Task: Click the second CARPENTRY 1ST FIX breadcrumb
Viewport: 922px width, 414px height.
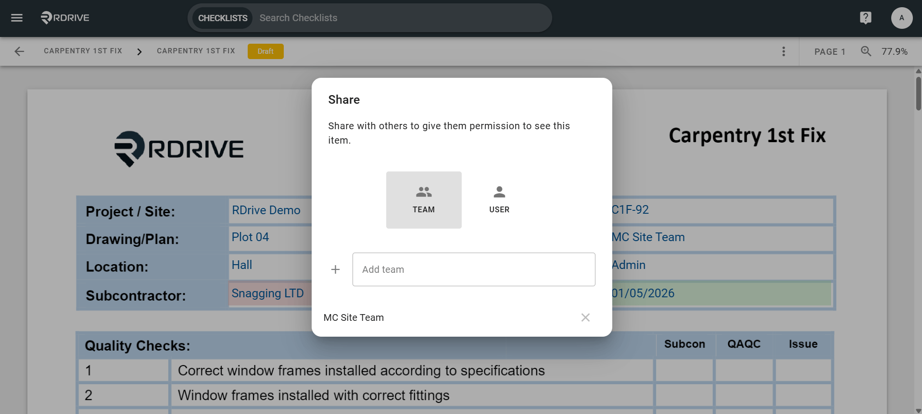Action: [x=196, y=51]
